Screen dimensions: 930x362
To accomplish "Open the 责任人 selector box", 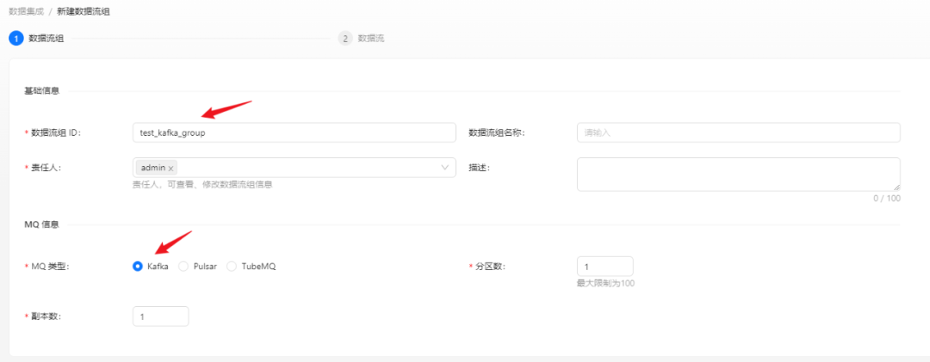I will [x=301, y=168].
